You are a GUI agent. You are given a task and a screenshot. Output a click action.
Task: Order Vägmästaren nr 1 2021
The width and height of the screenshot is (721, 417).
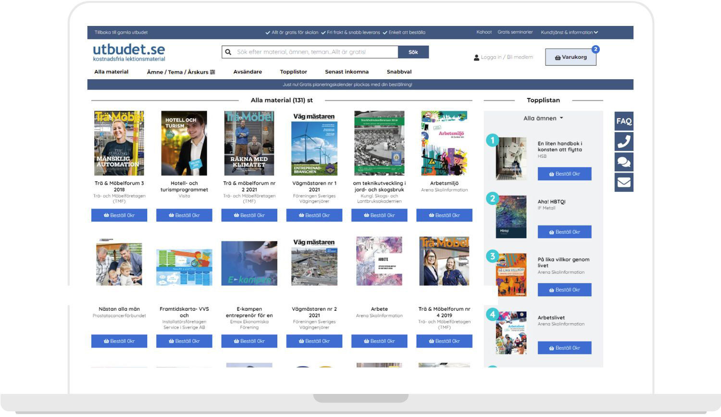click(x=314, y=215)
